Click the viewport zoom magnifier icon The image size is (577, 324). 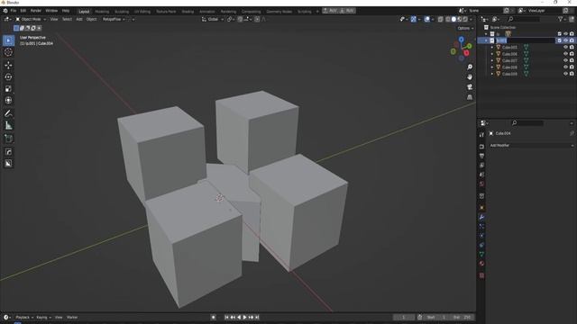(470, 67)
